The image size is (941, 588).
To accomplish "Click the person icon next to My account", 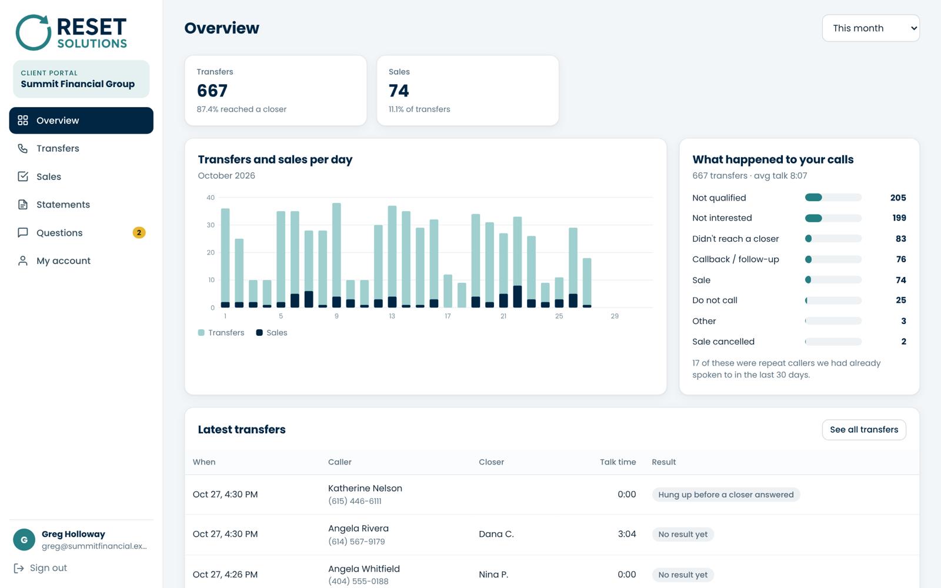I will point(23,260).
